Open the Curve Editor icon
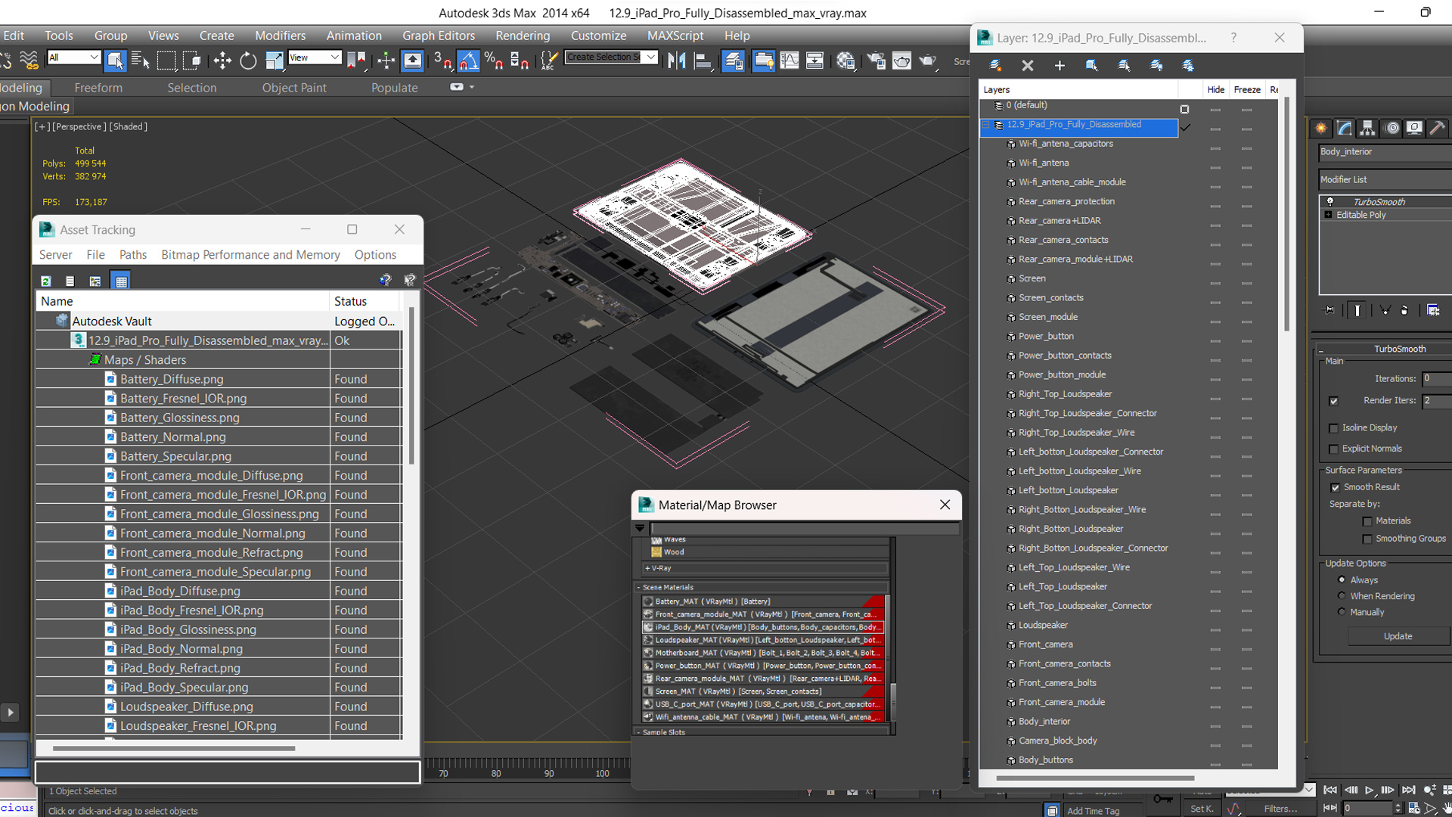This screenshot has width=1452, height=817. point(789,61)
